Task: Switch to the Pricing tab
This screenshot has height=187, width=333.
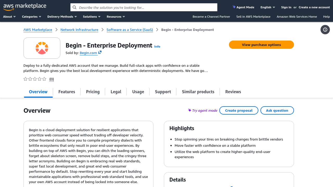Action: pyautogui.click(x=93, y=92)
